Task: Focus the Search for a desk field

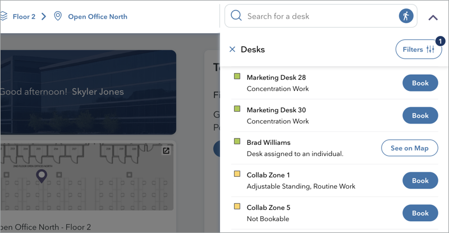Action: pyautogui.click(x=320, y=16)
